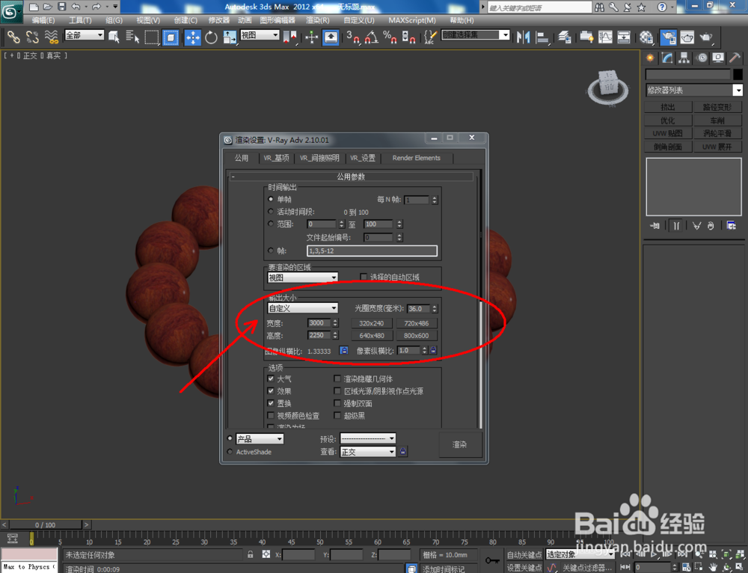The image size is (748, 573).
Task: Choose the 320x240 preset size button
Action: click(x=372, y=323)
